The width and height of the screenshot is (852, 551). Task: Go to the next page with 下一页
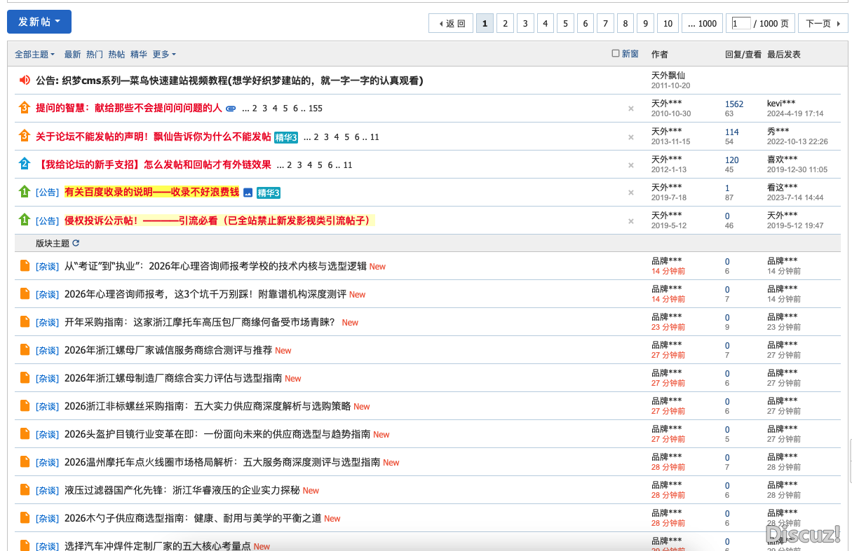823,23
